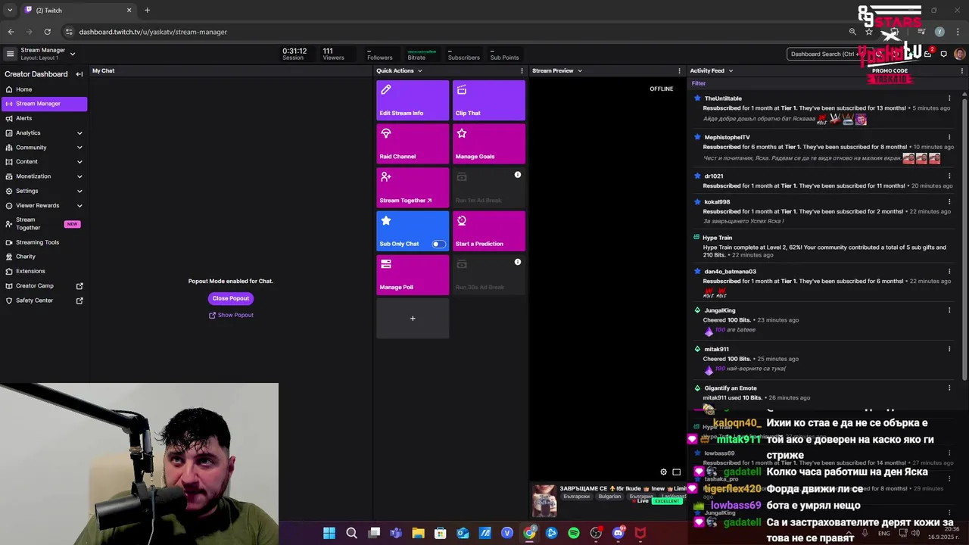Viewport: 969px width, 545px height.
Task: Collapse the Creator Dashboard sidebar arrow
Action: [79, 74]
